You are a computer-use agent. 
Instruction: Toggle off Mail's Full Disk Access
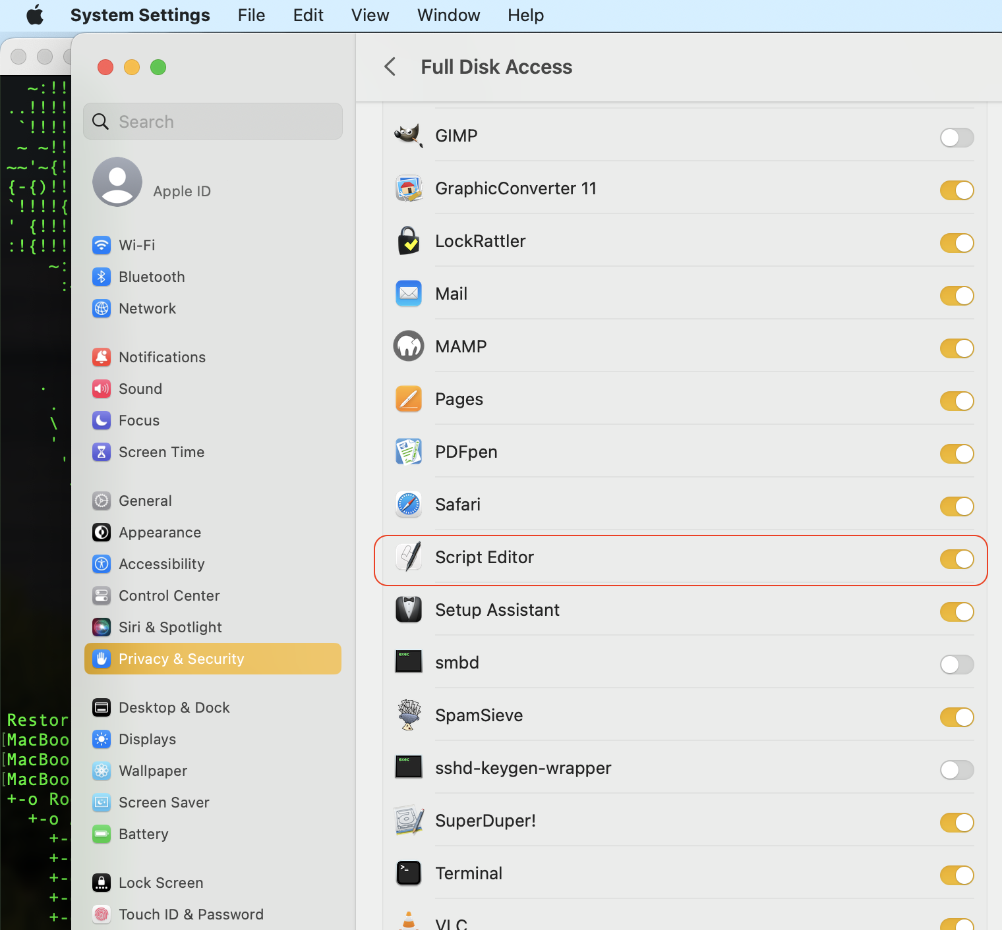click(957, 296)
